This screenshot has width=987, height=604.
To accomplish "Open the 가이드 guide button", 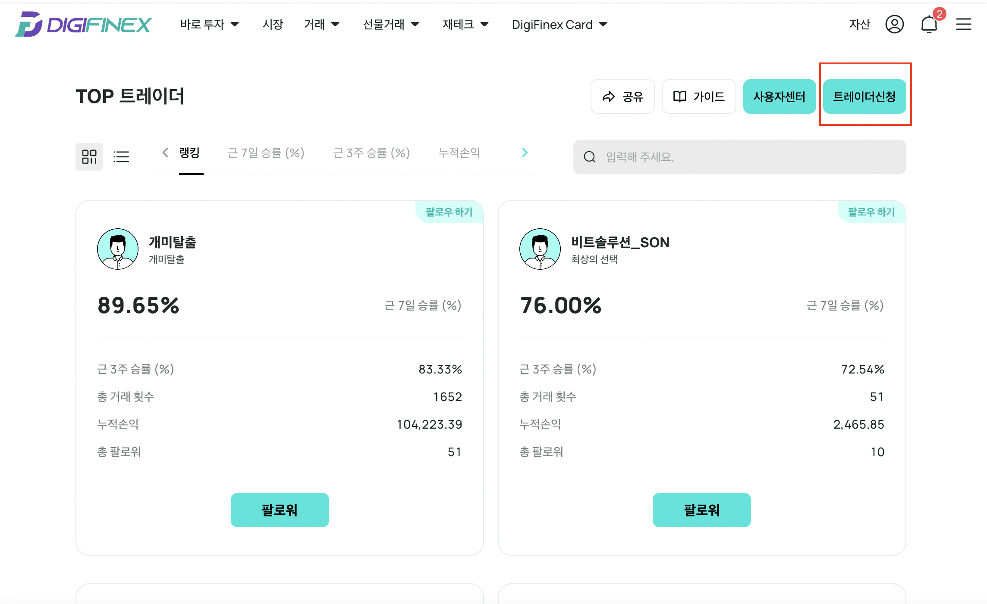I will 699,97.
